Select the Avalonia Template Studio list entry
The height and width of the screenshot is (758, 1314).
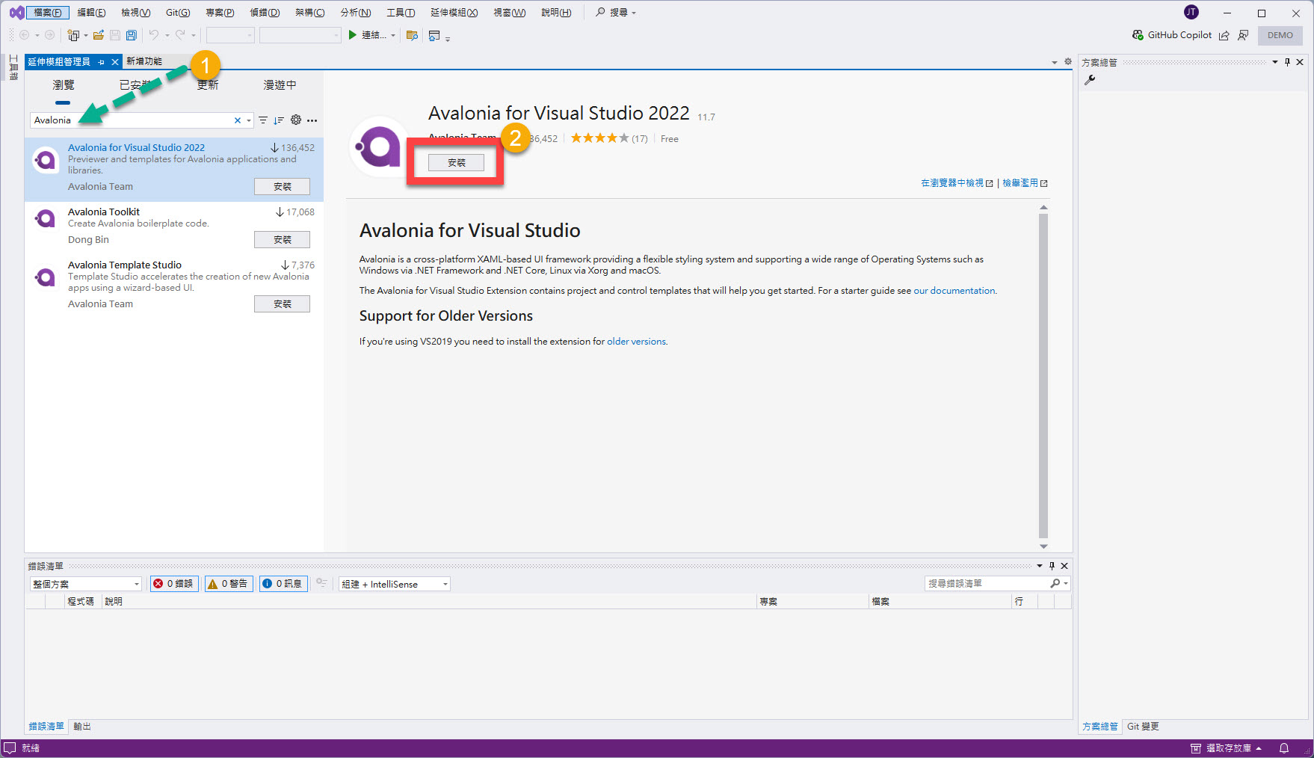pyautogui.click(x=174, y=286)
